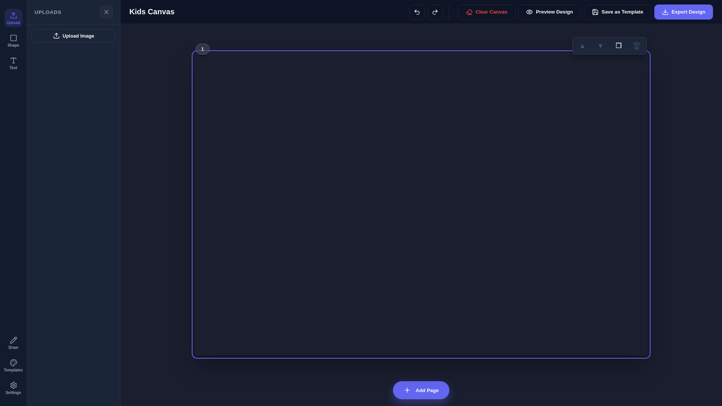Select the Text tool

click(x=13, y=63)
